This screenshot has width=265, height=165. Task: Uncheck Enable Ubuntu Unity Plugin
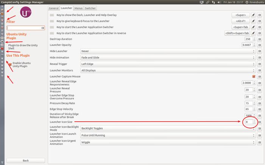(x=10, y=64)
